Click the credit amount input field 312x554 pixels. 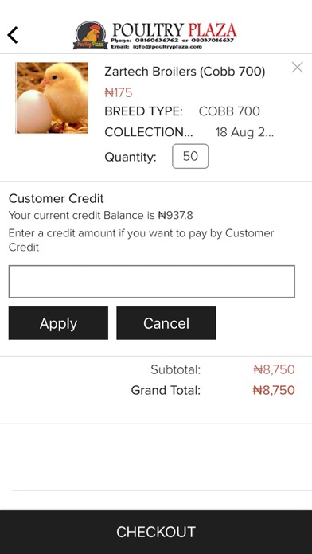click(151, 282)
